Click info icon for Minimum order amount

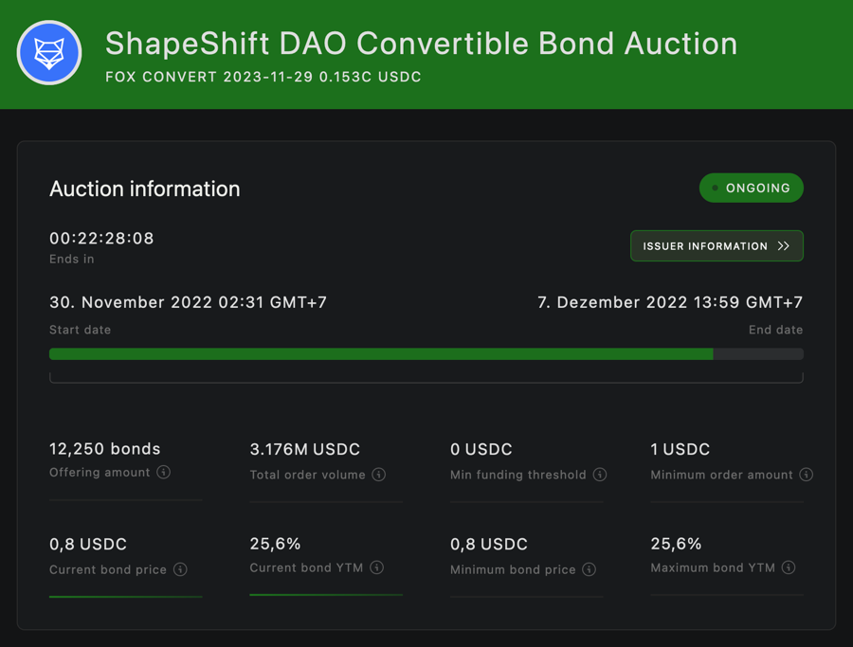[x=807, y=475]
